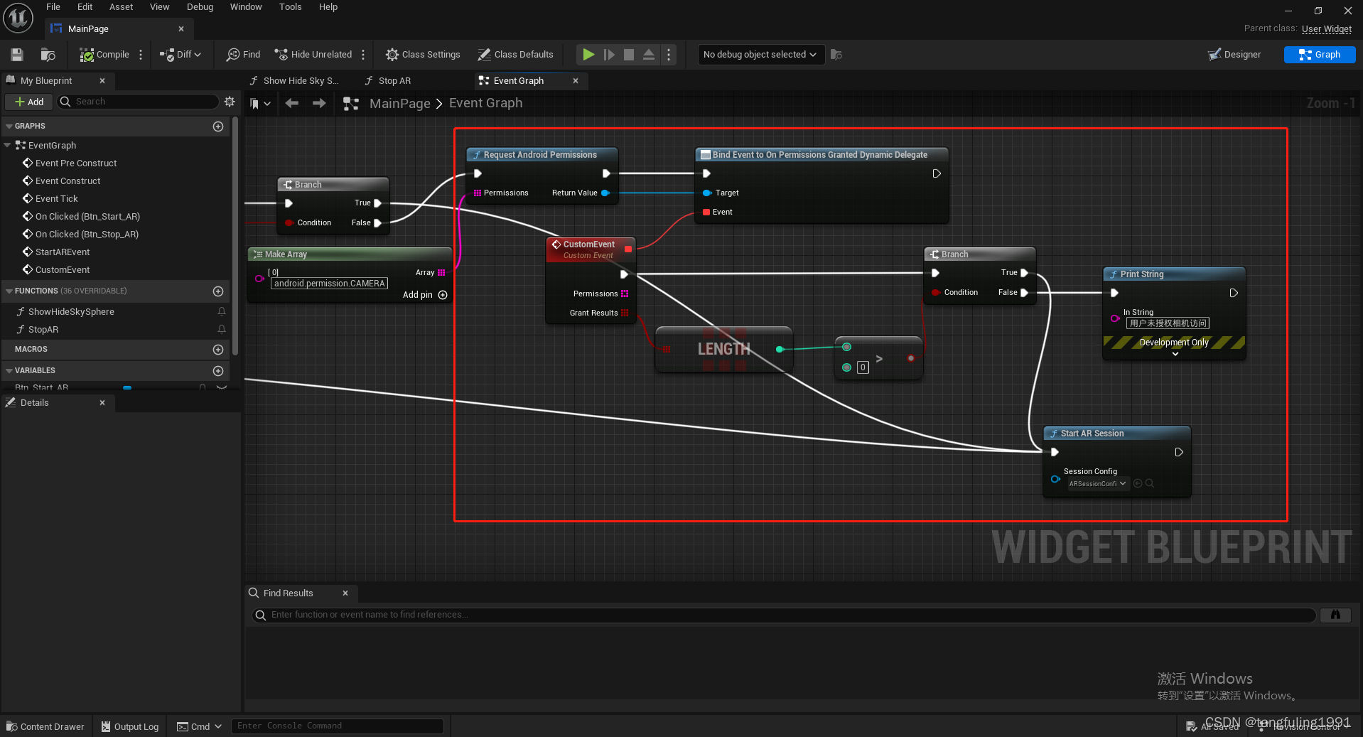Click graph bookmarks dropdown icon

[x=260, y=104]
